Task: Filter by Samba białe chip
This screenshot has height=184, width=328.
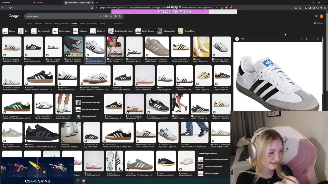Action: [187, 31]
